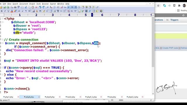Click the SP span icon
Screen dimensions: 187x105
[75, 11]
